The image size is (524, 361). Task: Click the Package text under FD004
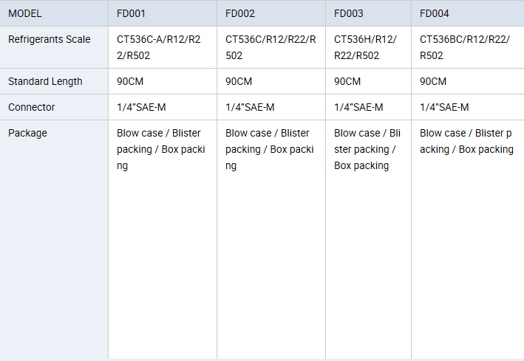coord(466,141)
